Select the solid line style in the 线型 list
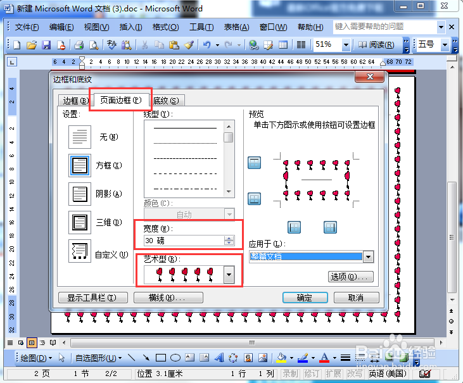 coord(185,128)
